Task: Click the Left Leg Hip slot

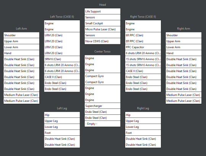Action: tap(62, 115)
